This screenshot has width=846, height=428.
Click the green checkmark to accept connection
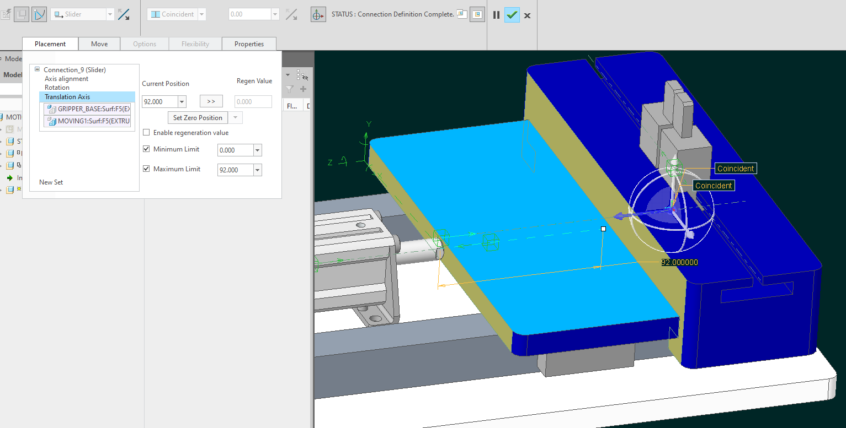[x=512, y=15]
